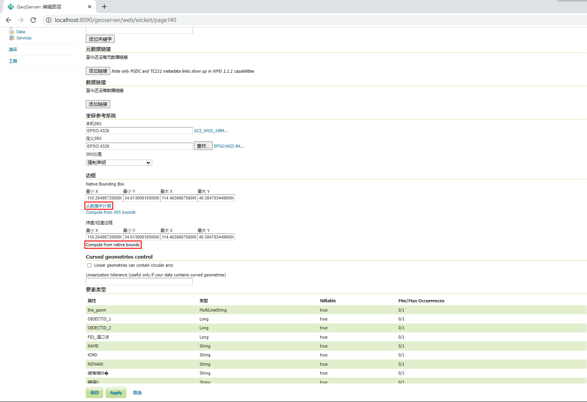Open the SRS处理 dropdown showing 强制声明
Viewport: 587px width, 402px height.
click(119, 162)
